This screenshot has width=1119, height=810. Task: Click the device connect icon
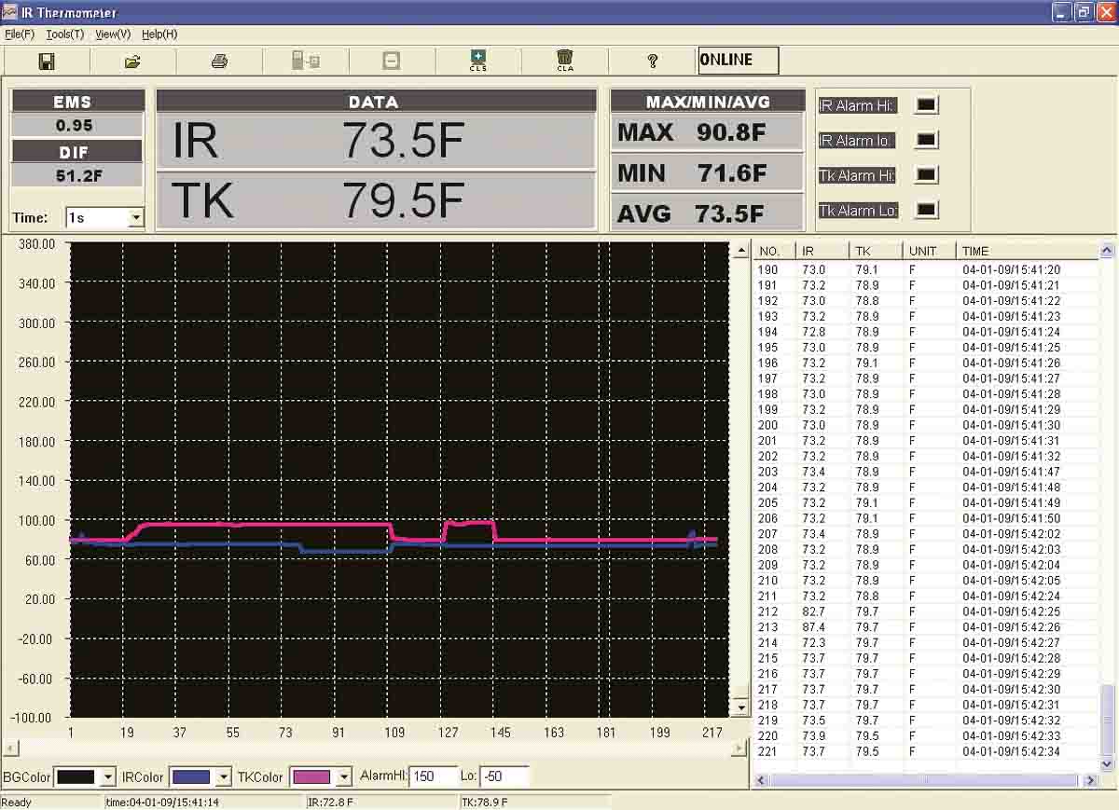(306, 62)
